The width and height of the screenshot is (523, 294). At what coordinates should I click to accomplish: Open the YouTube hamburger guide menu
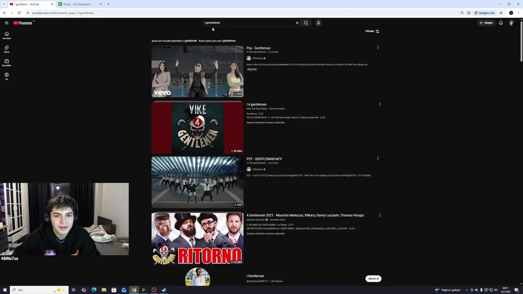point(7,23)
